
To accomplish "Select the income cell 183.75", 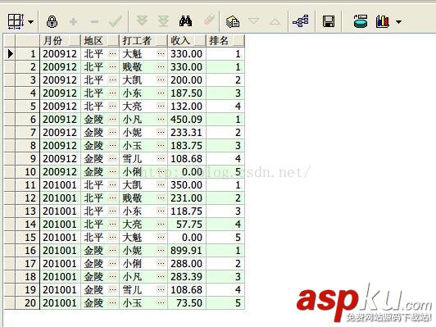I will 187,145.
